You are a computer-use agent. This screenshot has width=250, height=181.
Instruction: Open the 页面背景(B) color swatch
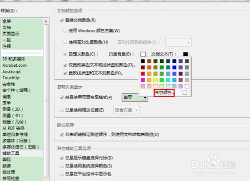[143, 54]
